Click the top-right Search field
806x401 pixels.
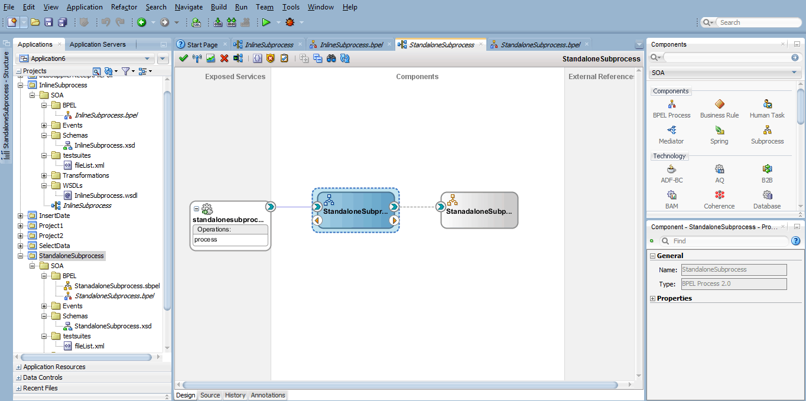tap(759, 22)
